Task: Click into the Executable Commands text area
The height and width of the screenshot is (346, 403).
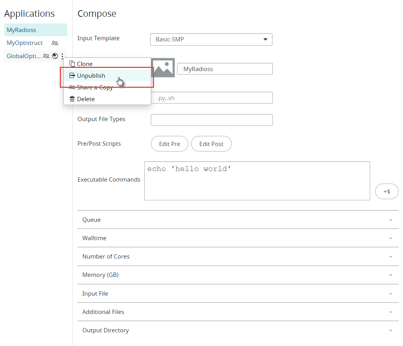Action: pos(257,181)
